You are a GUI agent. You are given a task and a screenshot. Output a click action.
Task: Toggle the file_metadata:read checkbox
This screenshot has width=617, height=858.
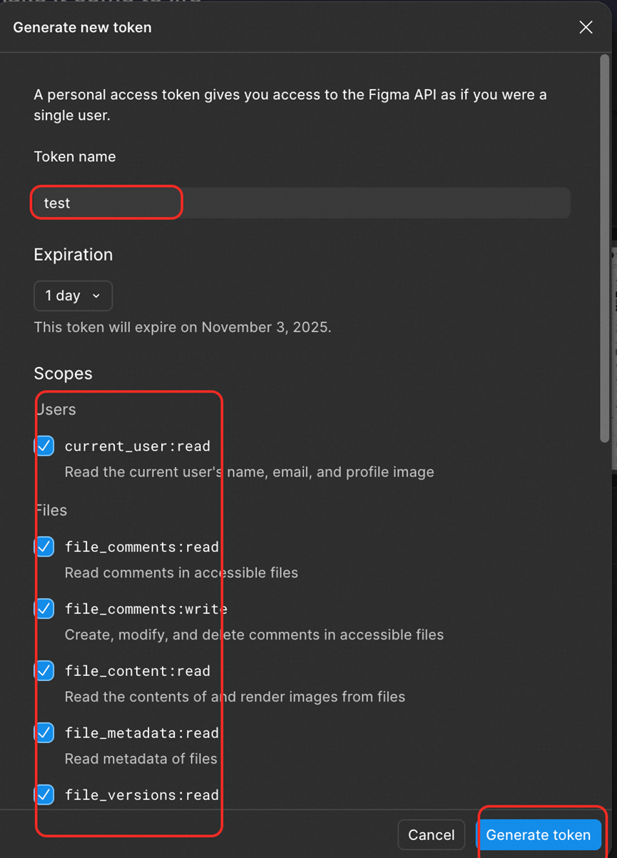pos(45,732)
